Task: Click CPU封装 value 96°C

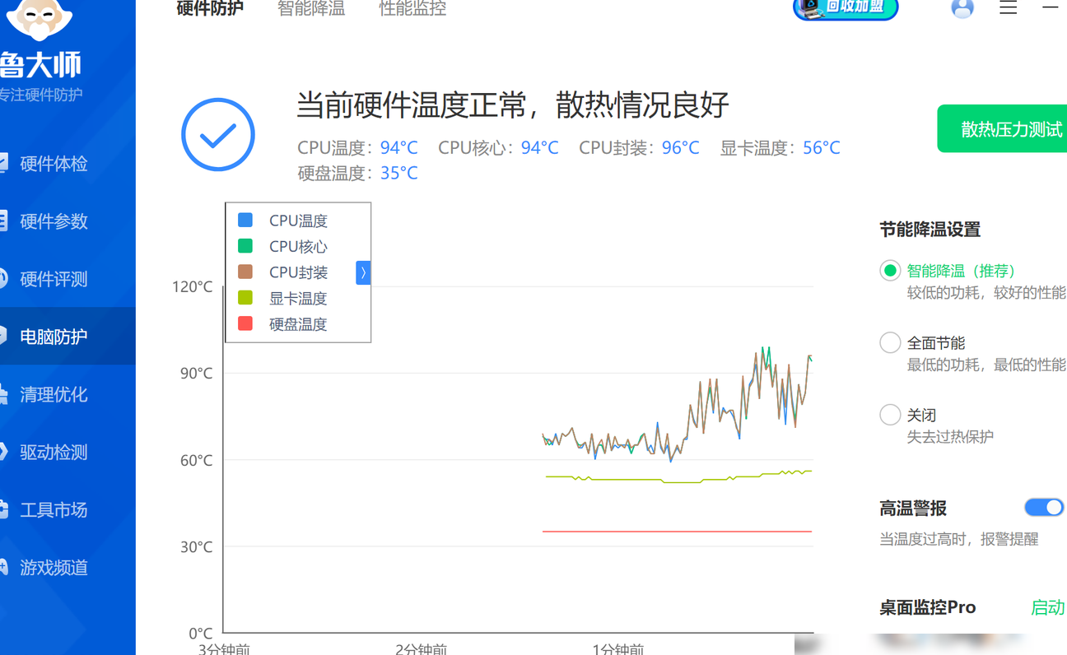Action: tap(681, 148)
